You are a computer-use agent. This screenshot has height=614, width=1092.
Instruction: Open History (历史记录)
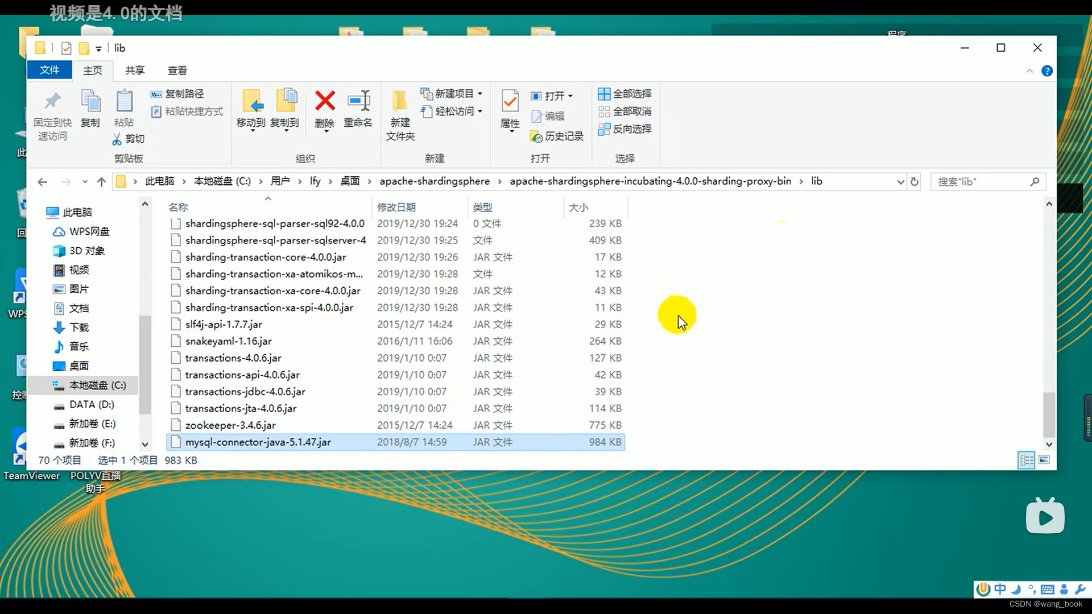(x=557, y=136)
